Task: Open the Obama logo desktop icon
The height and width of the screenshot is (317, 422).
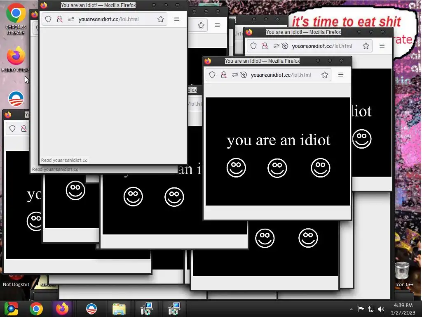Action: 16,99
